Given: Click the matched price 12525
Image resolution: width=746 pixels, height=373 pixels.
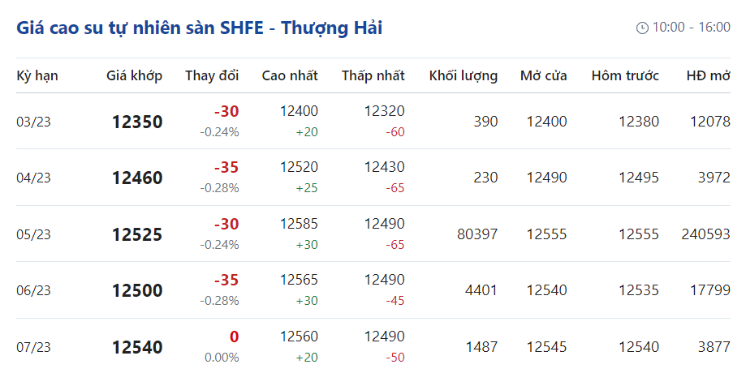Looking at the screenshot, I should [x=137, y=235].
